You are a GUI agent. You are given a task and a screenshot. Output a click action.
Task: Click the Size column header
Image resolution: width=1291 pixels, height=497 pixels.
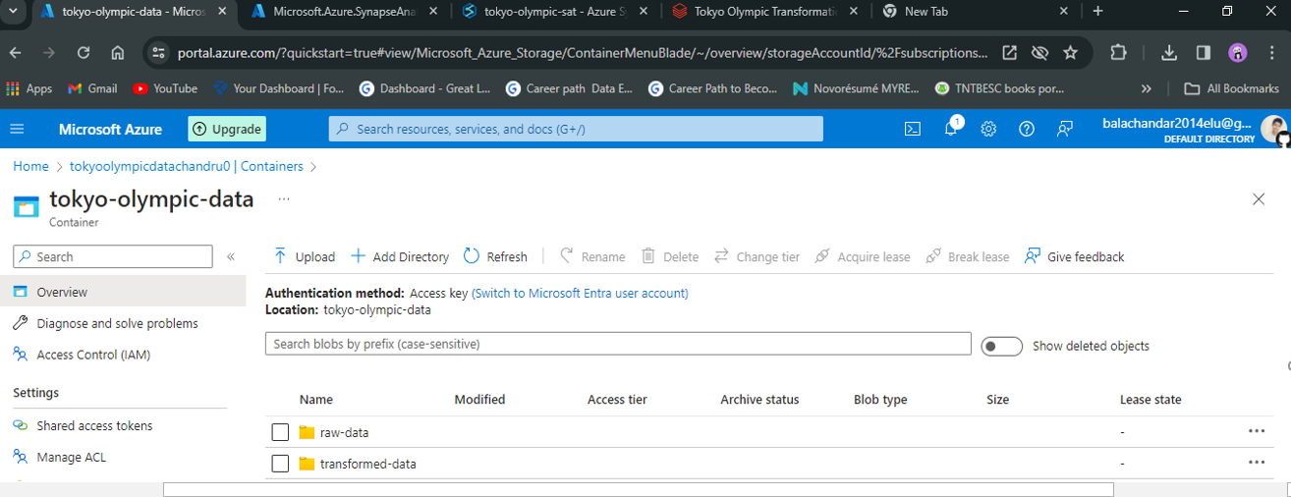998,400
